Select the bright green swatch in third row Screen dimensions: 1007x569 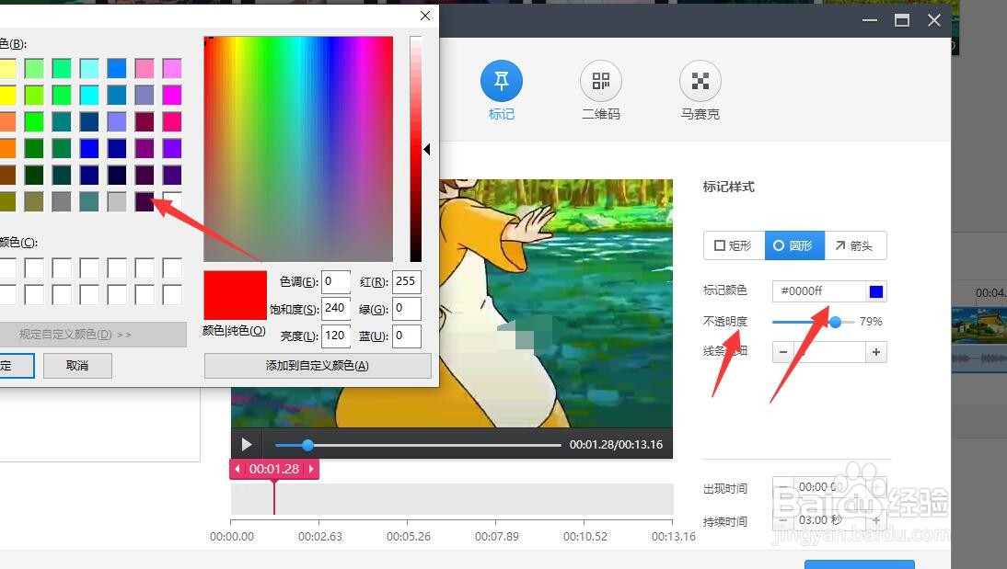tap(34, 121)
